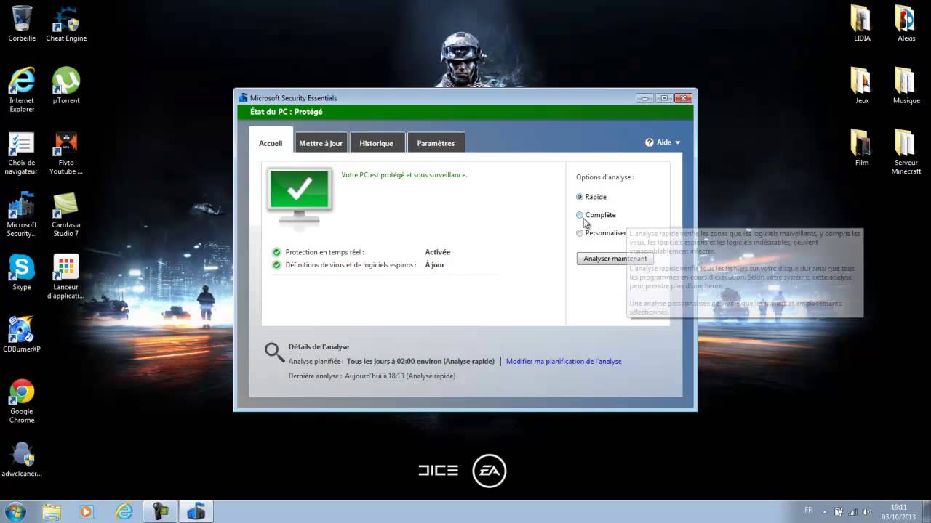
Task: Open Flvto Youtube desktop shortcut
Action: 66,153
